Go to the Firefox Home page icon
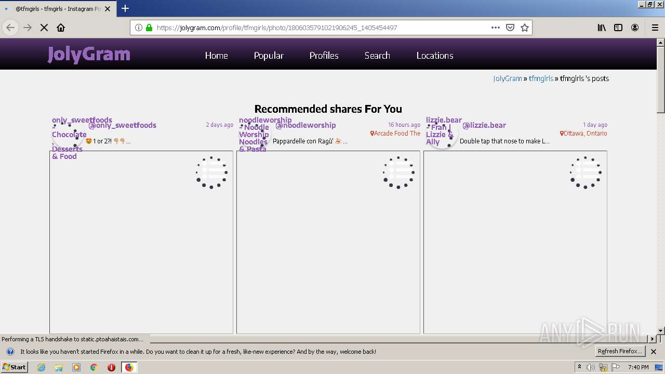Screen dimensions: 665x374 point(61,28)
